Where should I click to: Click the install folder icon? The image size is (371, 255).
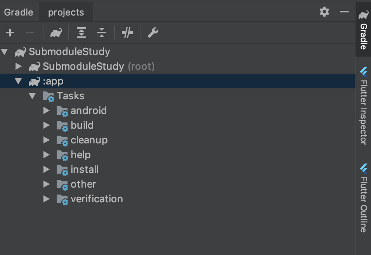62,170
